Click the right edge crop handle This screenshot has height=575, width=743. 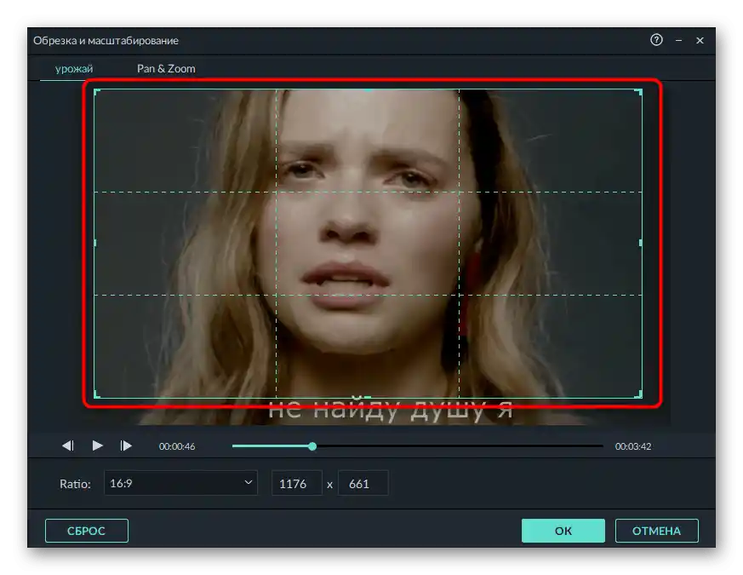coord(641,243)
